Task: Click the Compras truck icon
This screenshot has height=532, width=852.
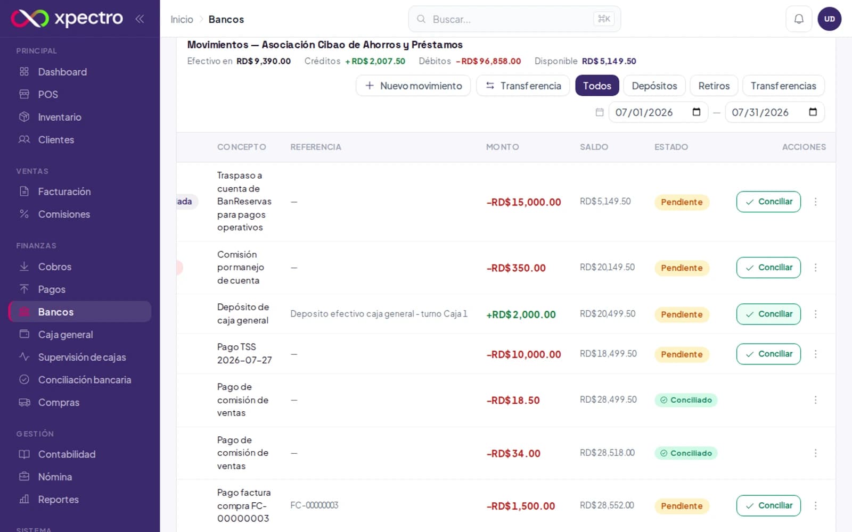Action: click(x=24, y=402)
